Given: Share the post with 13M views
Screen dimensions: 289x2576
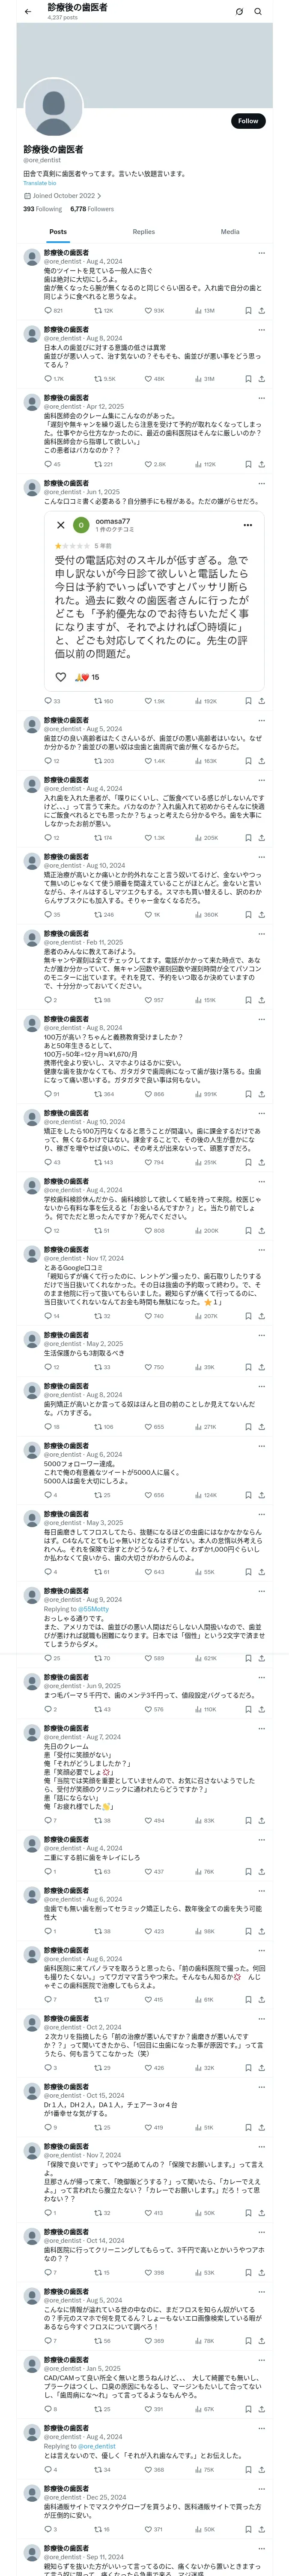Looking at the screenshot, I should coord(261,310).
